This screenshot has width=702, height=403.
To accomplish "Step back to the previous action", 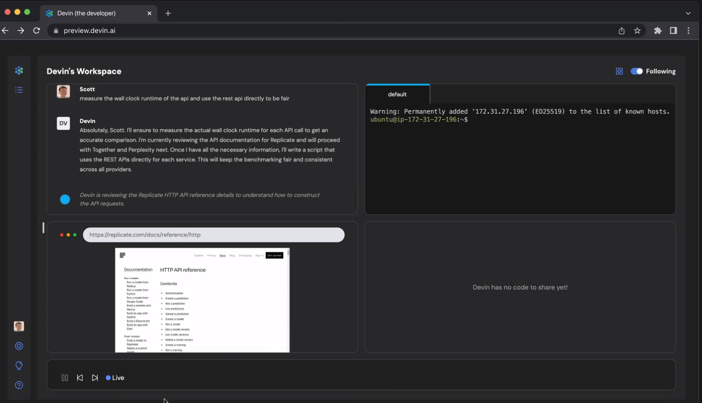I will [x=80, y=378].
